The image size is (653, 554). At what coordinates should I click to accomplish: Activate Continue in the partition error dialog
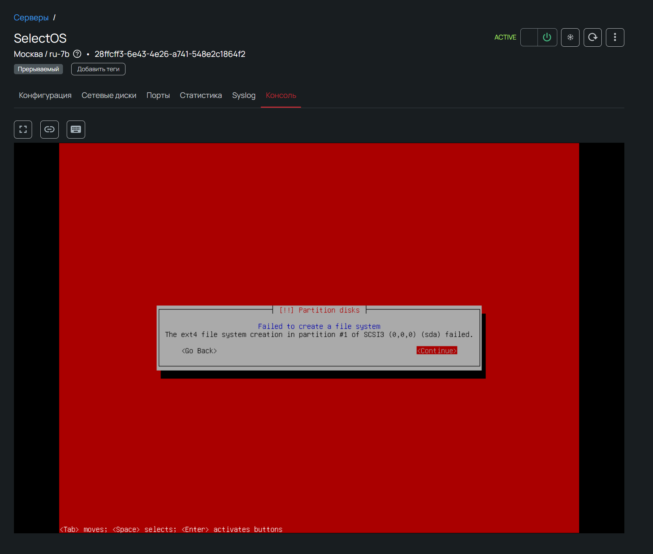click(x=437, y=351)
